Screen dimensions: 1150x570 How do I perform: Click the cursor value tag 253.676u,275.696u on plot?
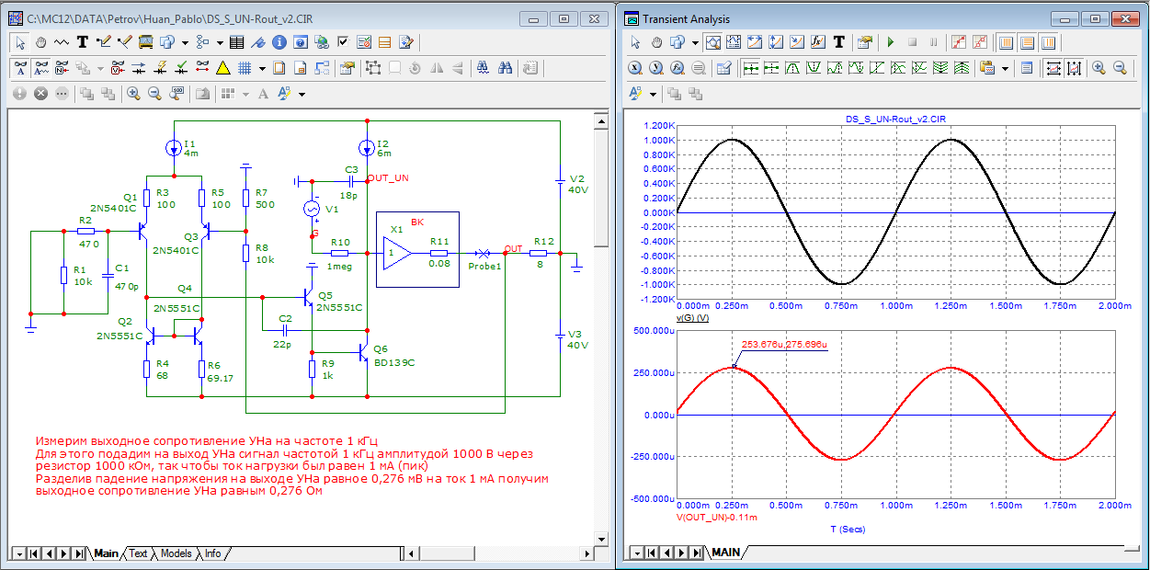[x=783, y=345]
